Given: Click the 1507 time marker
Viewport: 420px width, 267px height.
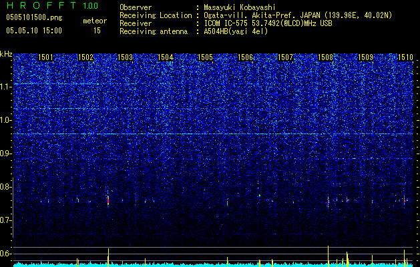Looking at the screenshot, I should click(286, 57).
